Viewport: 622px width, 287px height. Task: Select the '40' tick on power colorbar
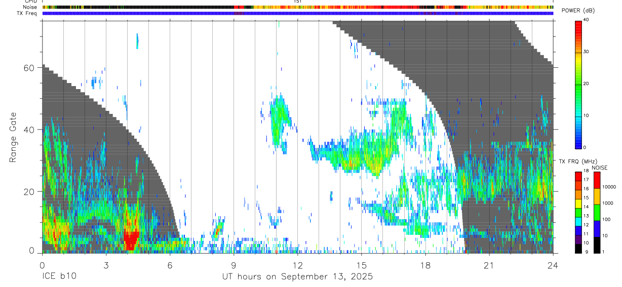[x=586, y=20]
